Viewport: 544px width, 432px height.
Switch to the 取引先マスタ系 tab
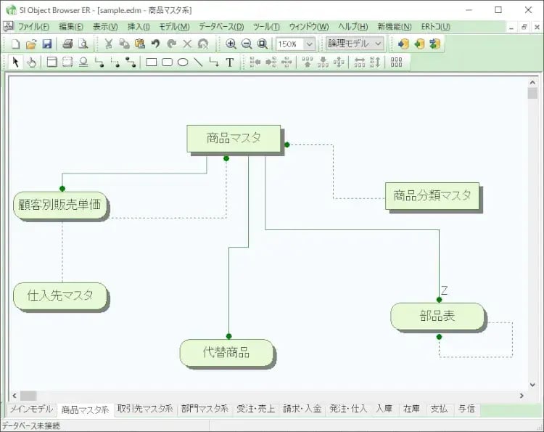coord(144,409)
